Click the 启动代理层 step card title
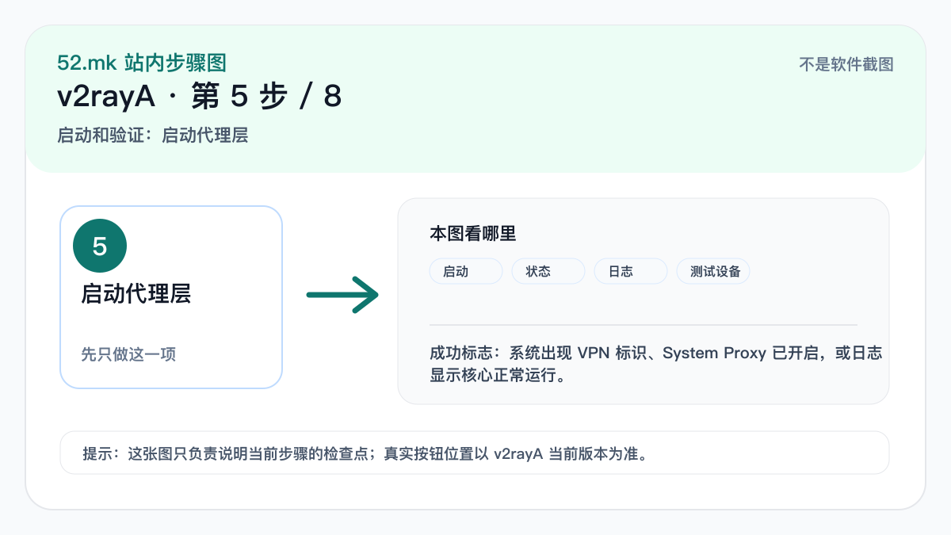 [136, 294]
